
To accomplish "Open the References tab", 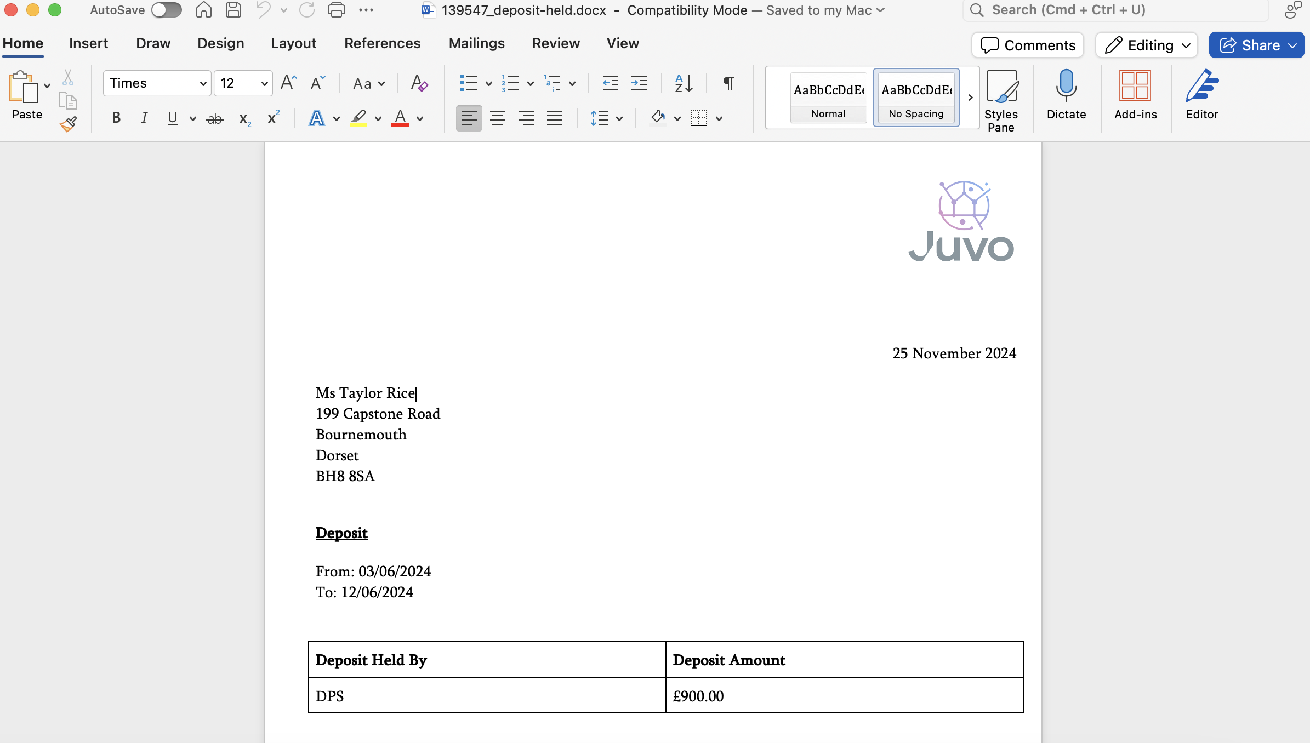I will point(382,43).
